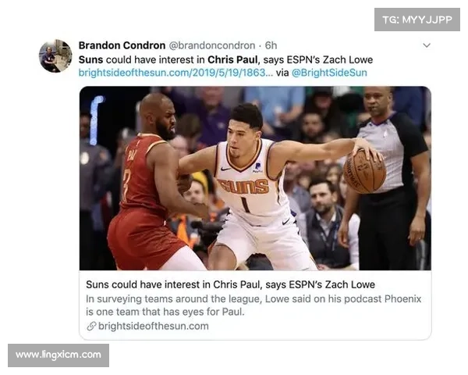468x375 pixels.
Task: Select the bold Chris Paul text in tweet
Action: tap(232, 59)
